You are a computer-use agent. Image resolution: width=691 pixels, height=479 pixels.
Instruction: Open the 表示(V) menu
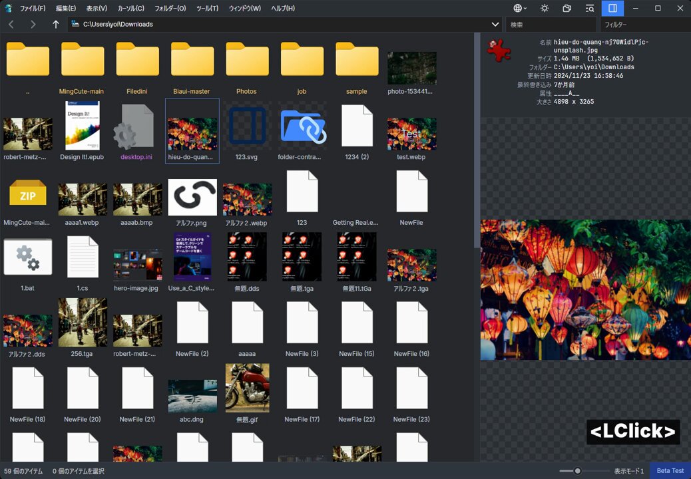point(97,9)
